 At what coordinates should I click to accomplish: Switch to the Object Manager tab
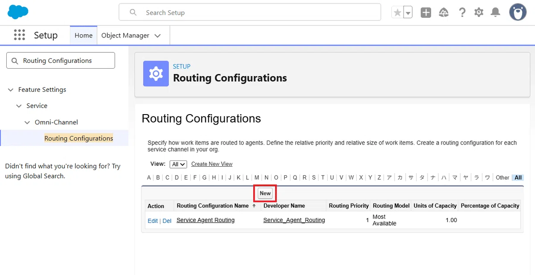pyautogui.click(x=125, y=35)
